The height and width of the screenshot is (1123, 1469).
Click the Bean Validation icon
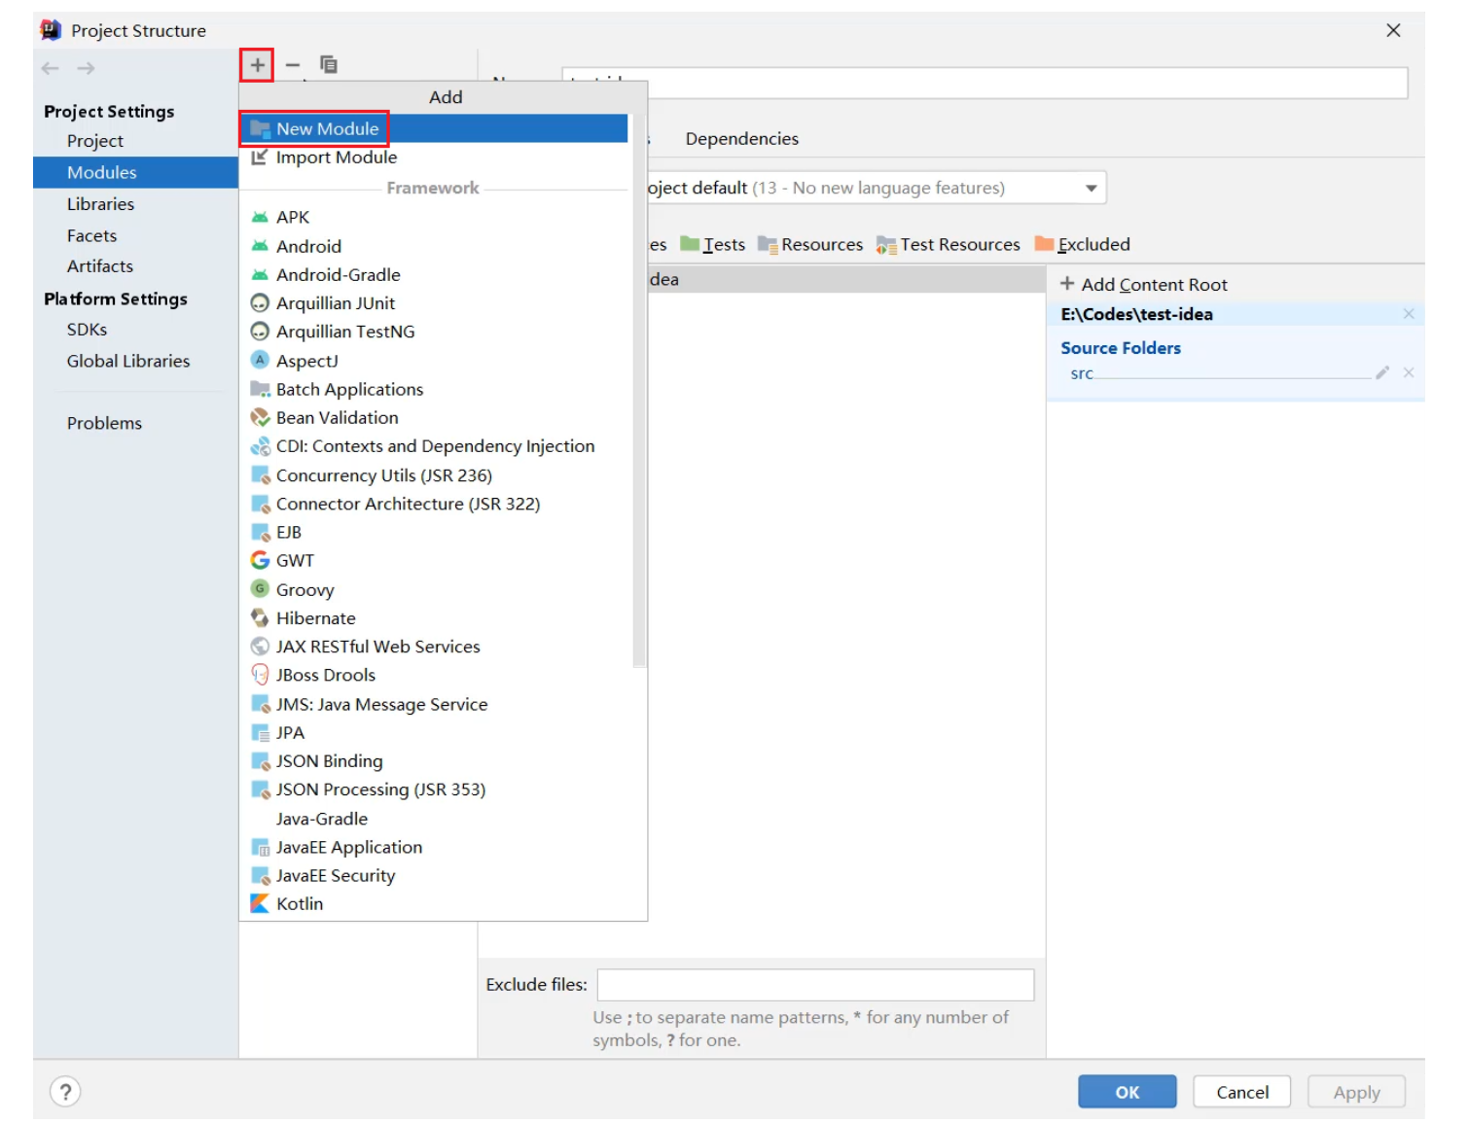(260, 417)
